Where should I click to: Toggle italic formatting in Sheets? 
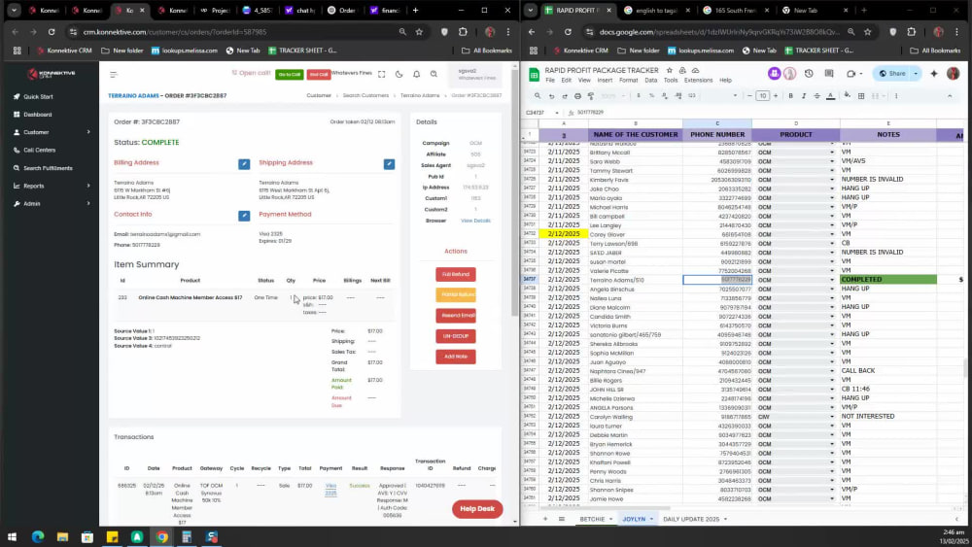click(804, 96)
